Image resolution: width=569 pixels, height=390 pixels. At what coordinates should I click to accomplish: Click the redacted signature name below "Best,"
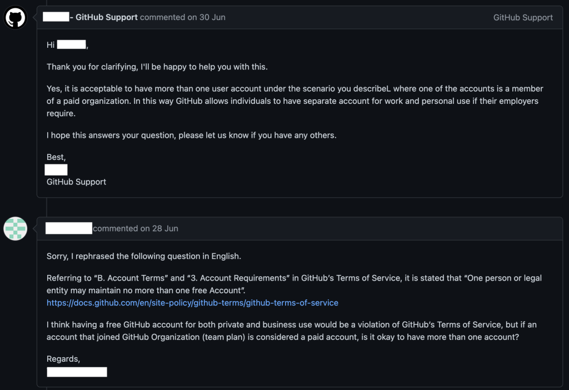point(56,169)
